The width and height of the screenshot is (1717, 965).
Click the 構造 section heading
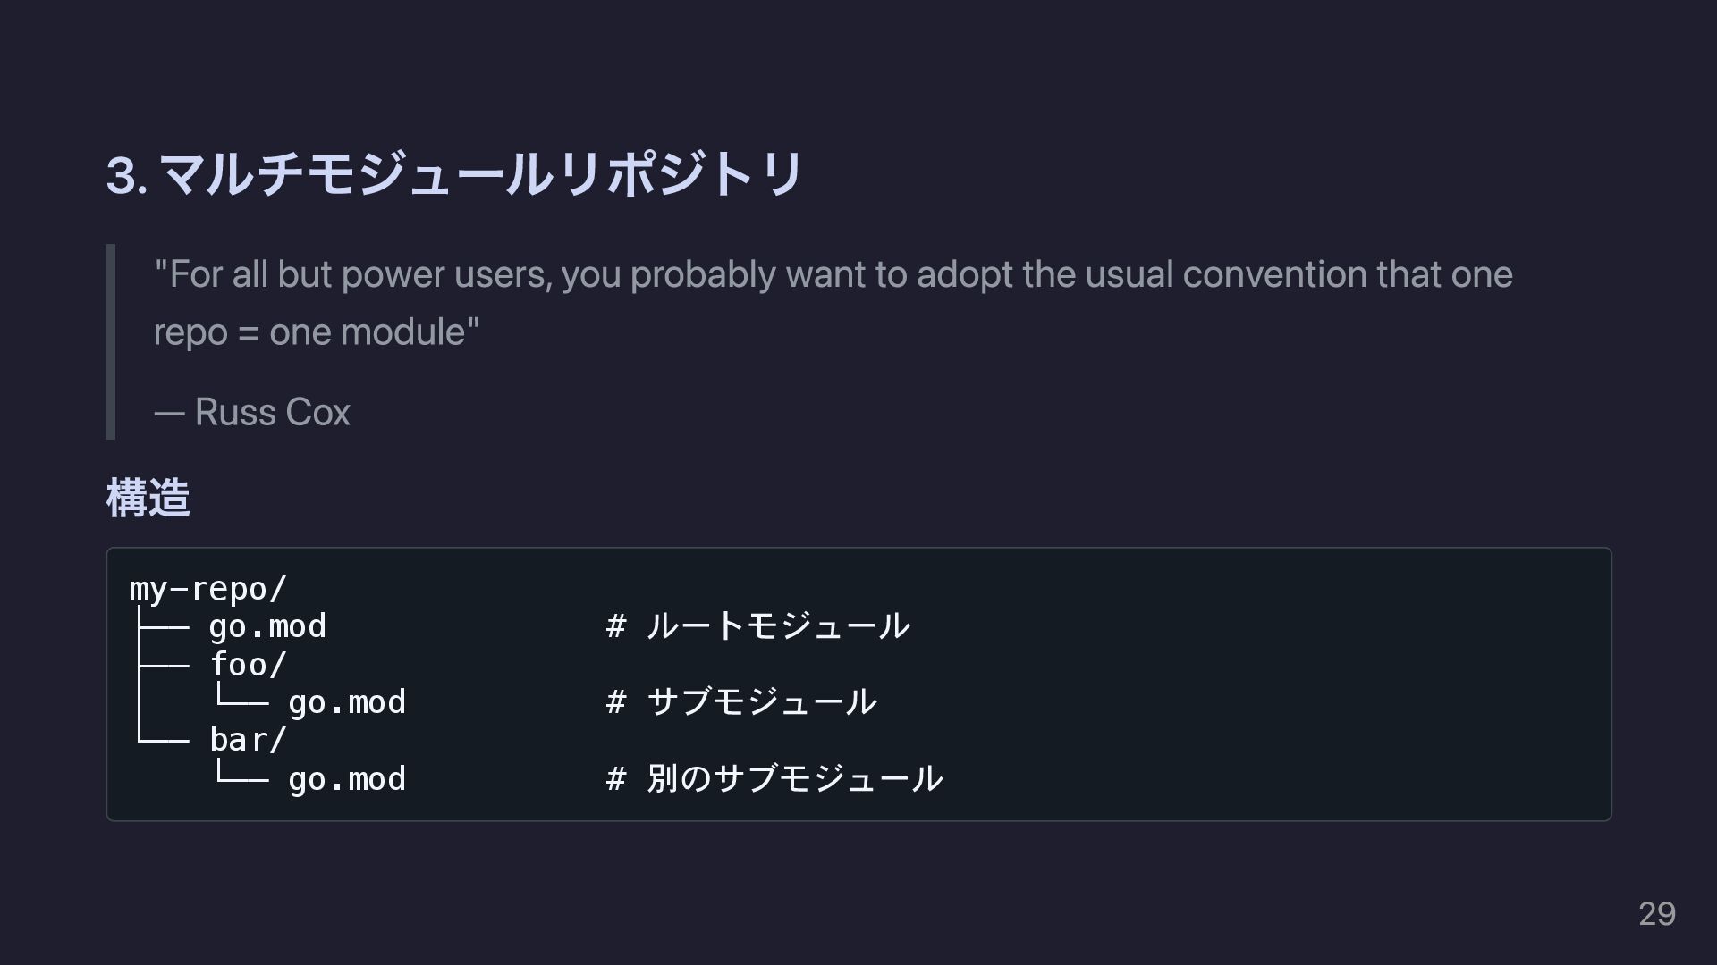pos(148,498)
